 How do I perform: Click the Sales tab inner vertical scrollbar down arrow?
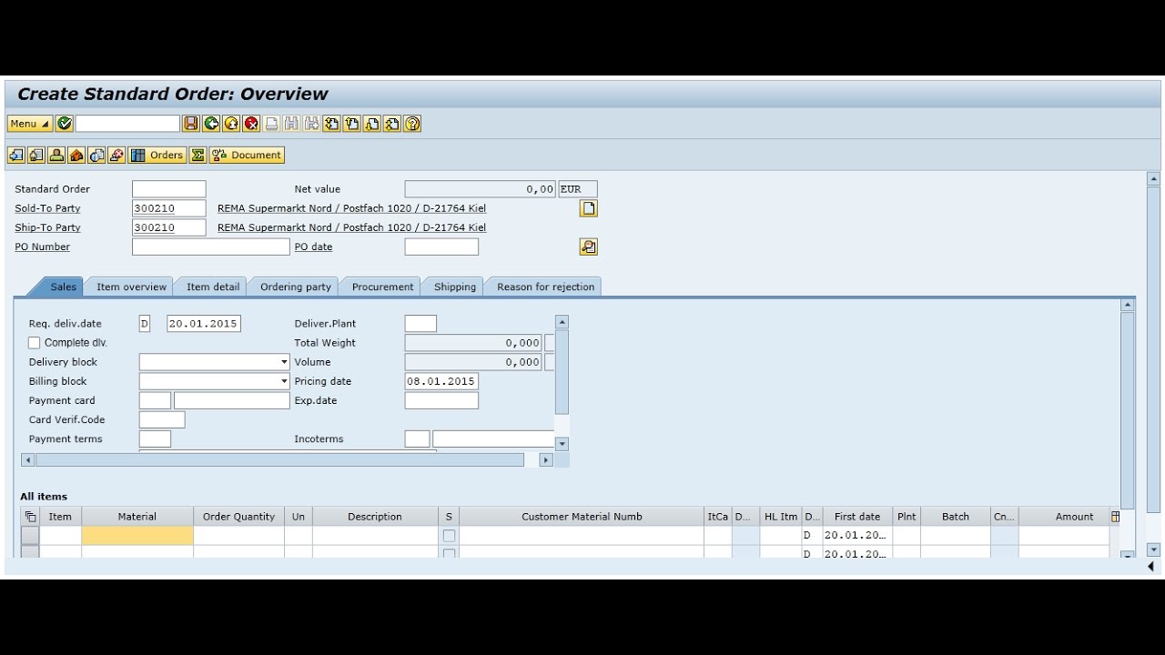pyautogui.click(x=562, y=444)
